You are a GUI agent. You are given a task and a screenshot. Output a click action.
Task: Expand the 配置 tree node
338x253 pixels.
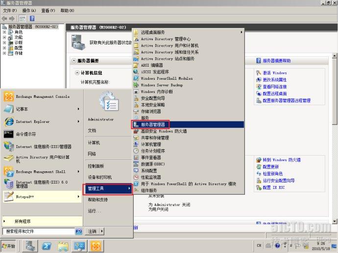pos(4,48)
